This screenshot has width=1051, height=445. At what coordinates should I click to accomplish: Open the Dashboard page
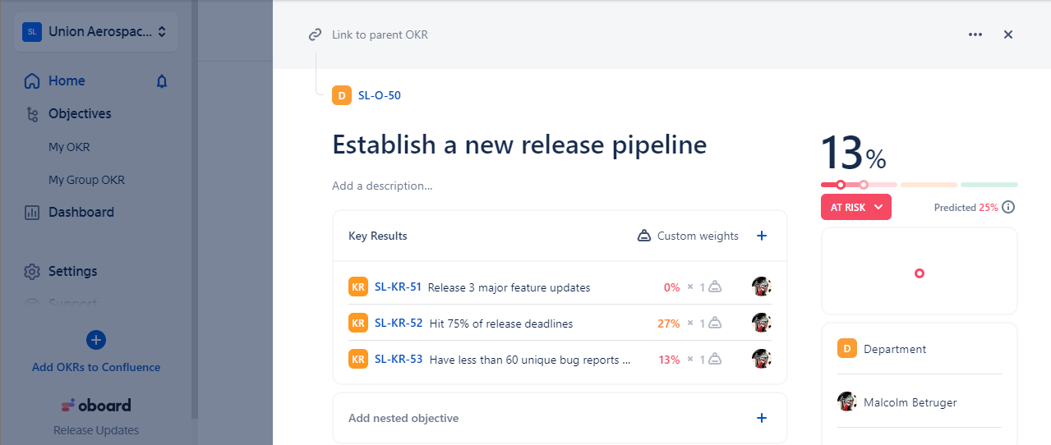click(x=81, y=212)
